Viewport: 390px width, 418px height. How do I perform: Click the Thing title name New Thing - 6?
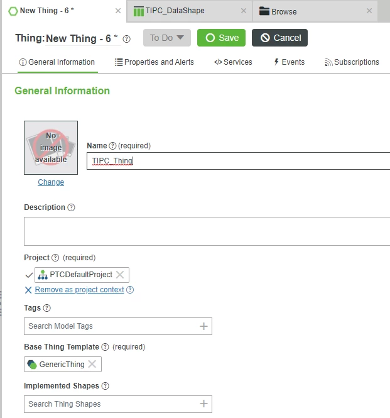coord(82,38)
